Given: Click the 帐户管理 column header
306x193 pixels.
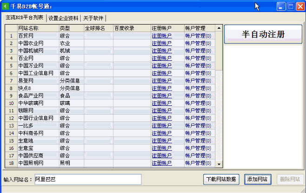Looking at the screenshot, I should coord(200,28).
